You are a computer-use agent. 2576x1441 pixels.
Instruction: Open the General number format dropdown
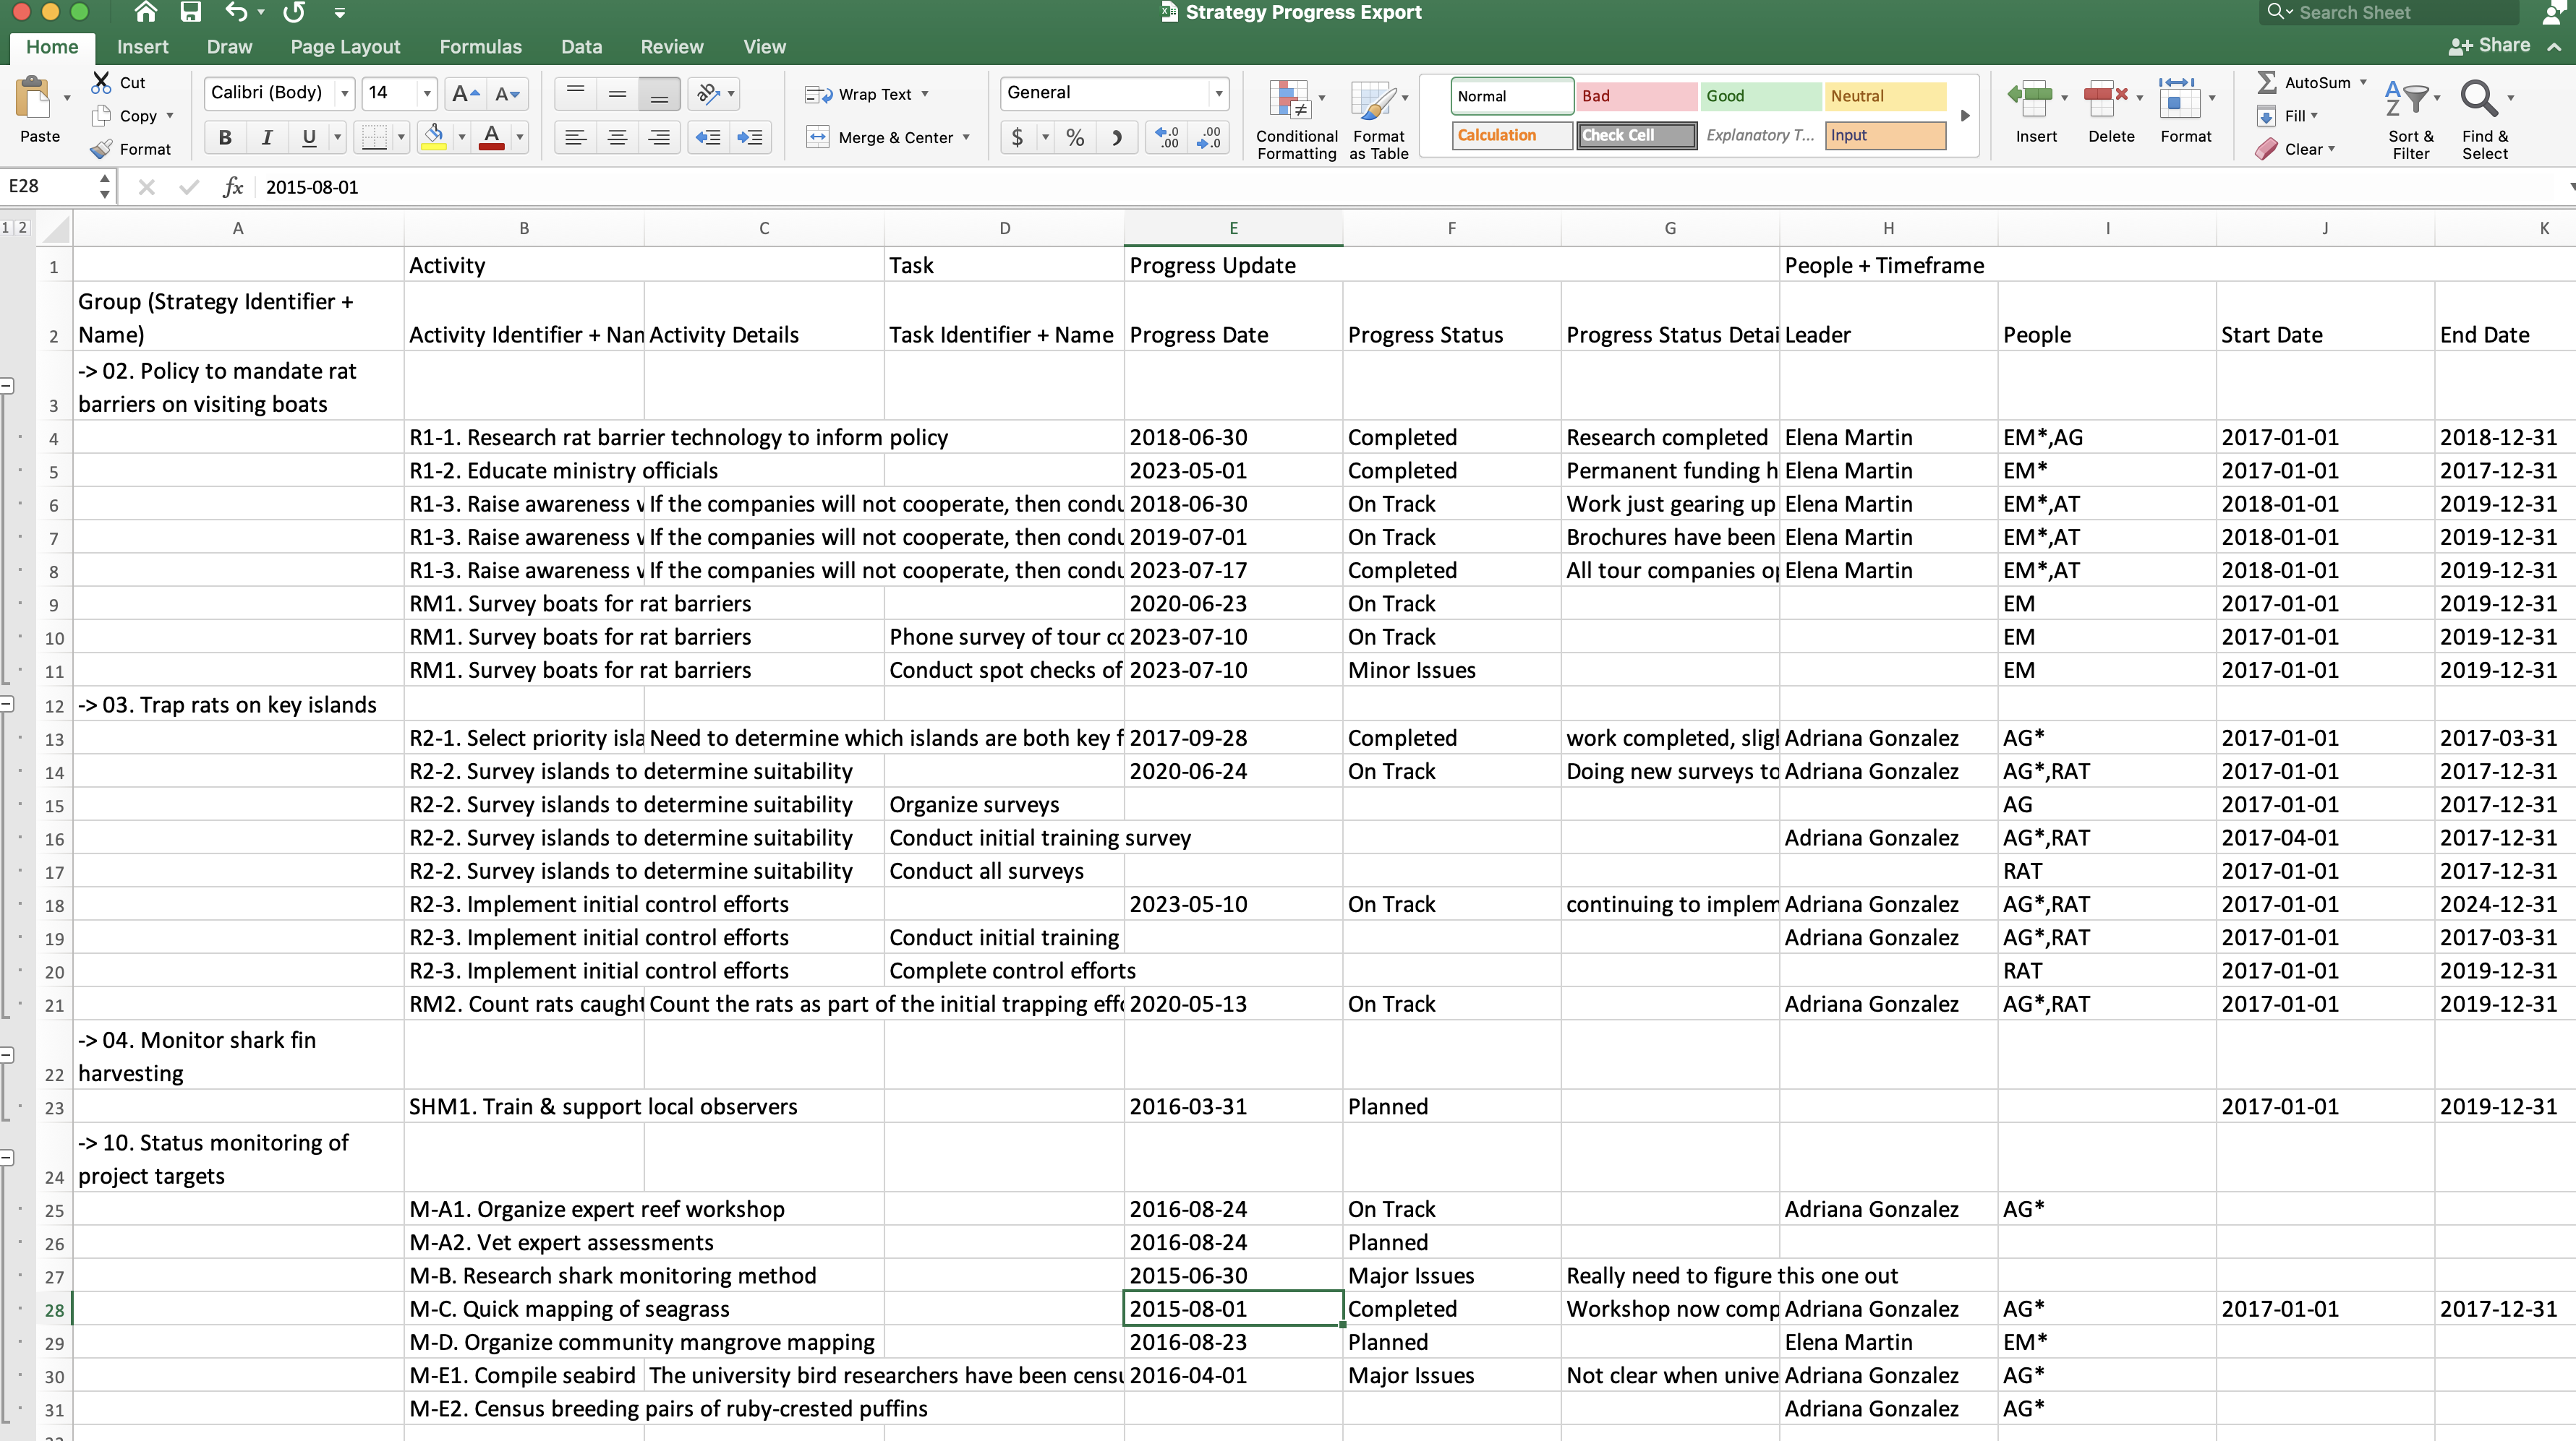pos(1218,93)
